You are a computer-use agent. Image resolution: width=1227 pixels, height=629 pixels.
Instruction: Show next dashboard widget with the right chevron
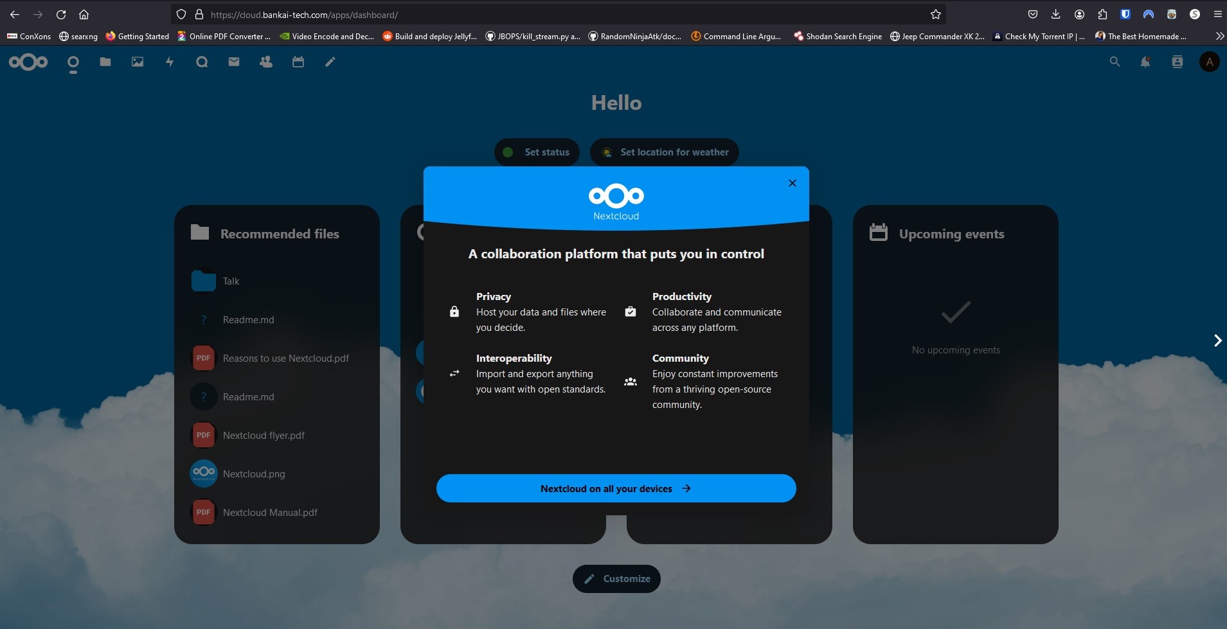click(1217, 341)
